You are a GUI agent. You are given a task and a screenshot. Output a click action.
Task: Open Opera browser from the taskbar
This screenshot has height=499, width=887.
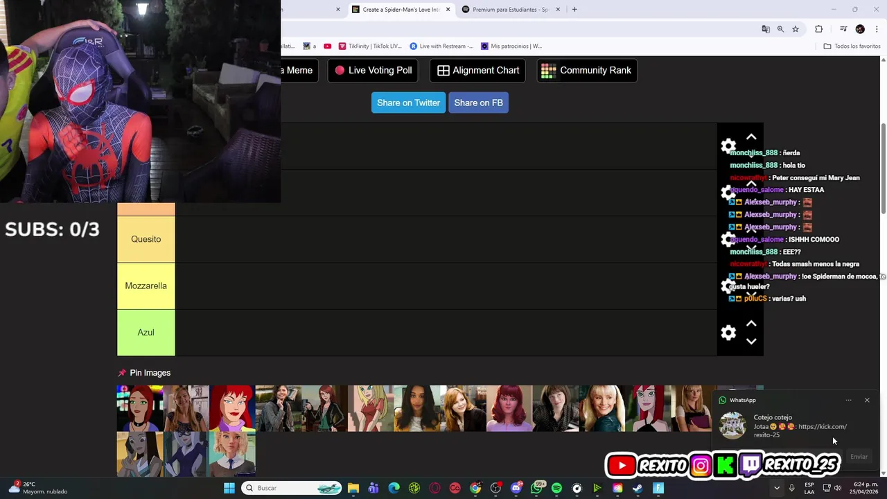coord(434,488)
